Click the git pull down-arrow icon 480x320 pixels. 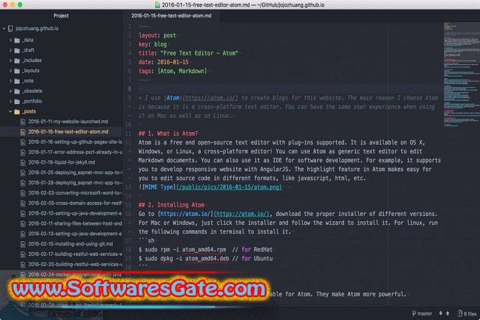(x=441, y=313)
